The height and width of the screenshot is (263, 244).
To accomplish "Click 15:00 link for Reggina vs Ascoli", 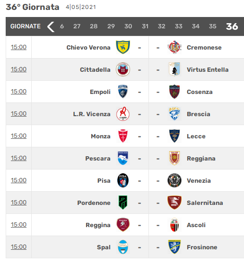I will coord(18,225).
